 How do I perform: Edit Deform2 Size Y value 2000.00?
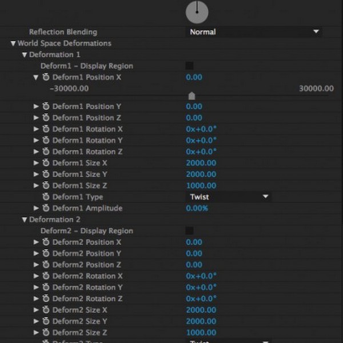point(201,321)
